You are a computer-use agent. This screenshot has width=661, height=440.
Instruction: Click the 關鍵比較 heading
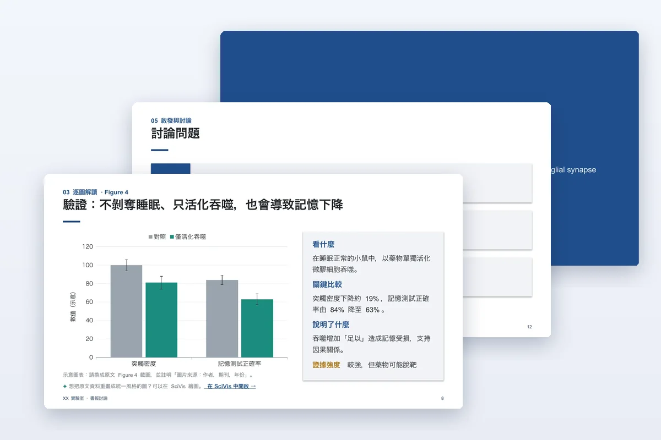pyautogui.click(x=327, y=284)
